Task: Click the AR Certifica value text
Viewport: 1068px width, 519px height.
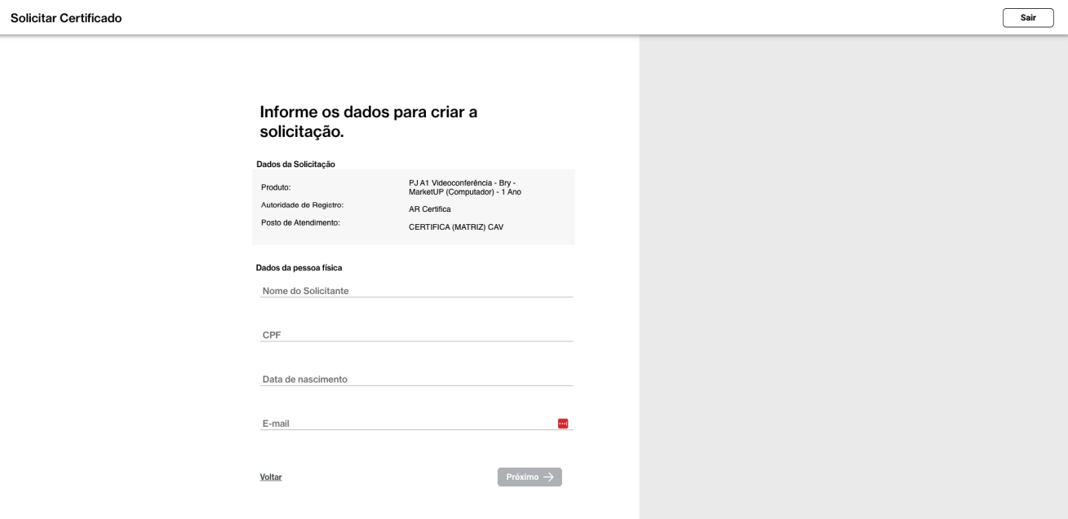Action: tap(429, 209)
